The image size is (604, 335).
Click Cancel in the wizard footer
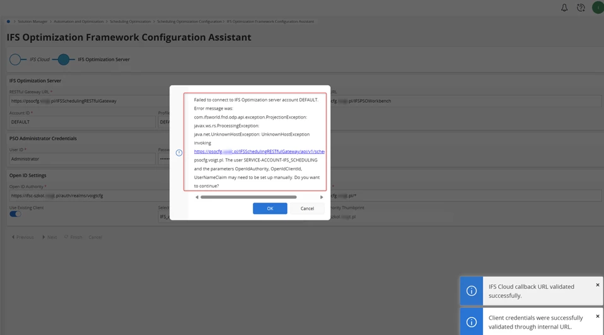tap(95, 237)
